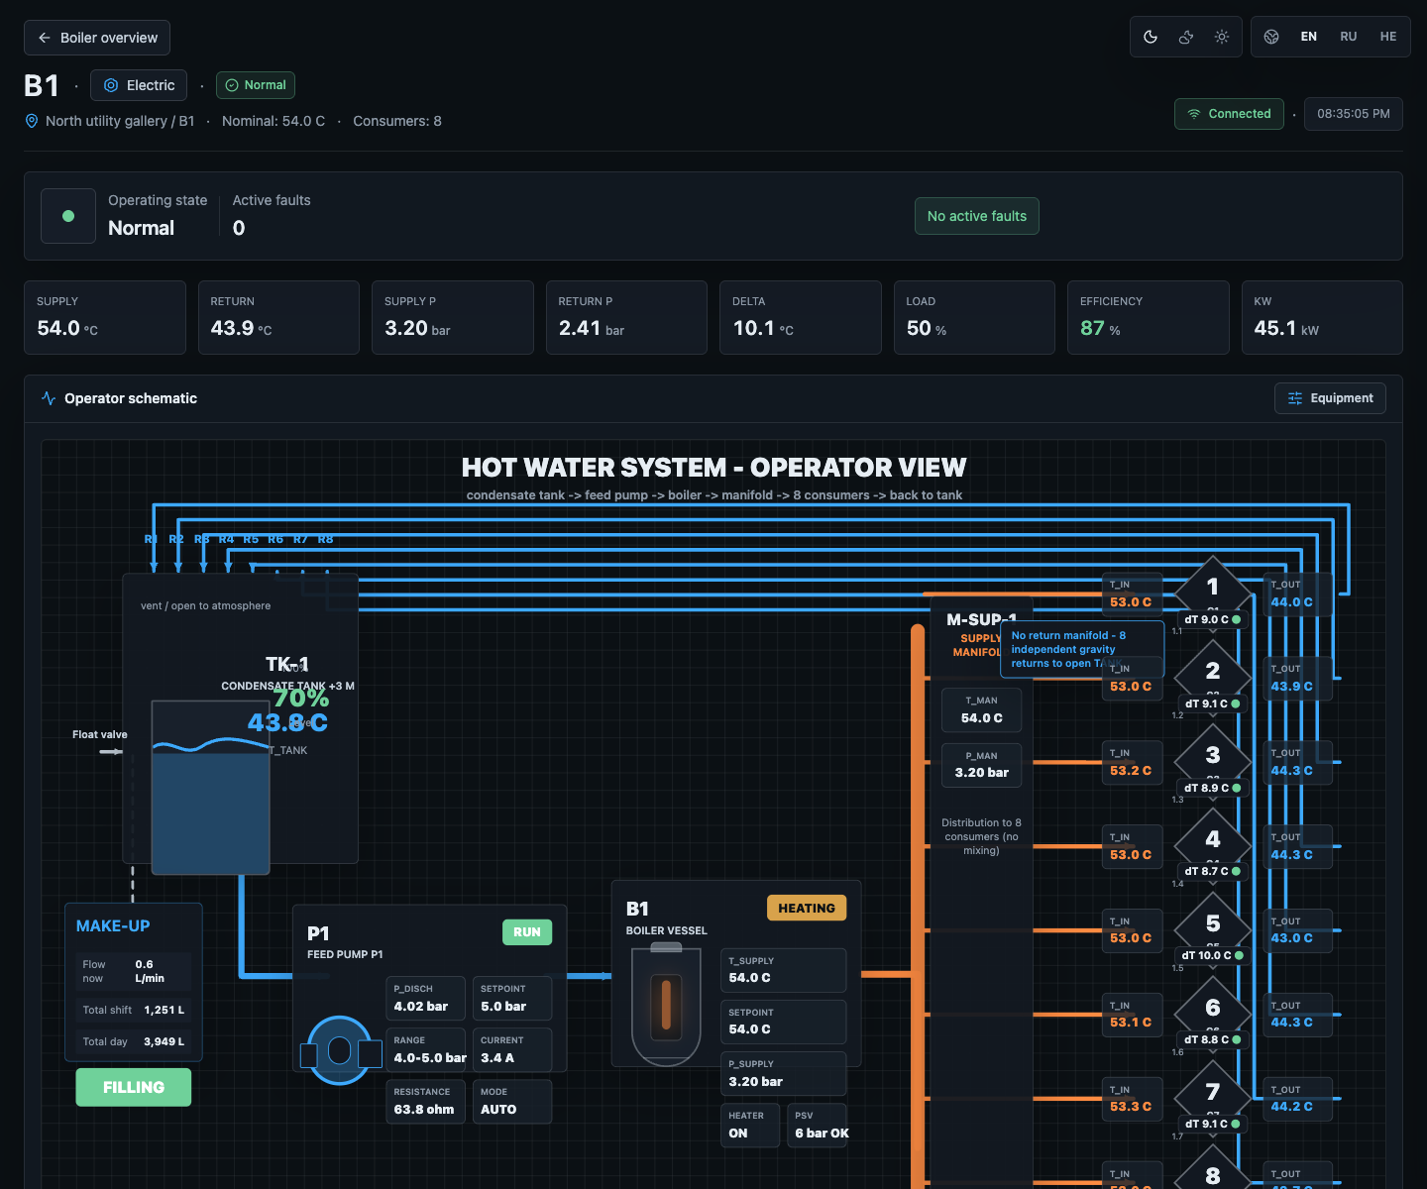Click the Float valve arrow marker
This screenshot has height=1189, width=1427.
pyautogui.click(x=112, y=752)
